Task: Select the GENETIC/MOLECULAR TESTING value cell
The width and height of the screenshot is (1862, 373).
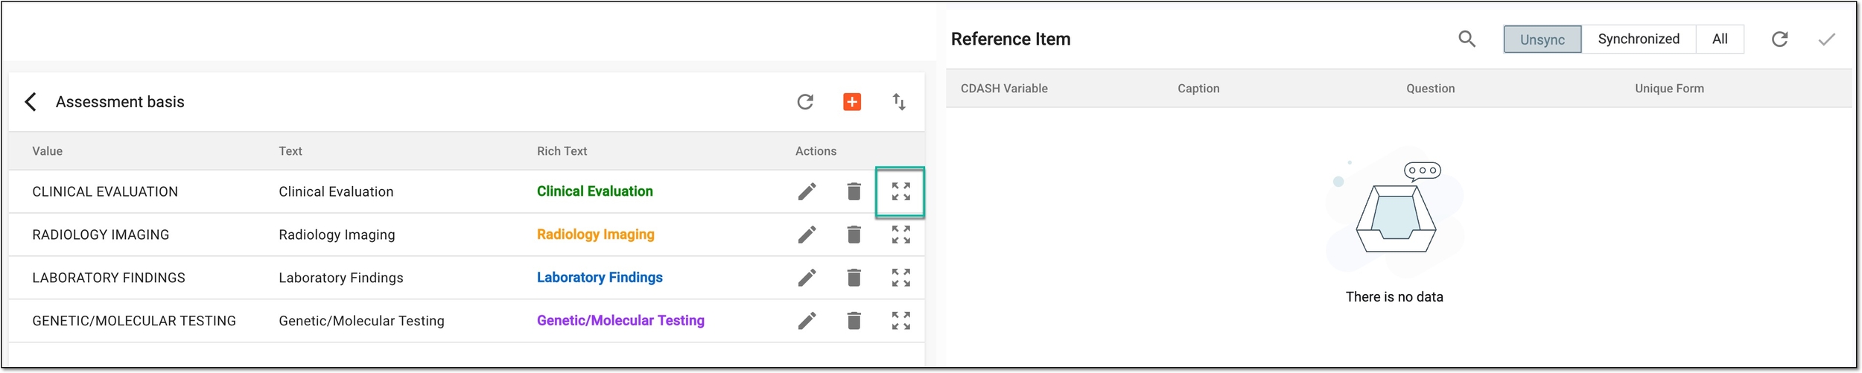Action: coord(134,322)
